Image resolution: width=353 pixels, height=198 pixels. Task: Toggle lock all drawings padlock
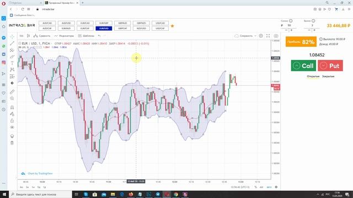coord(12,121)
